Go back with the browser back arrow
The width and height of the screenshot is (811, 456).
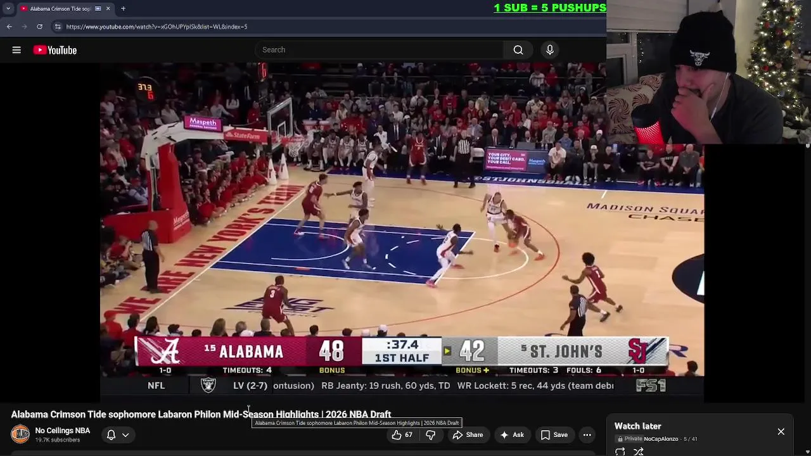coord(10,27)
